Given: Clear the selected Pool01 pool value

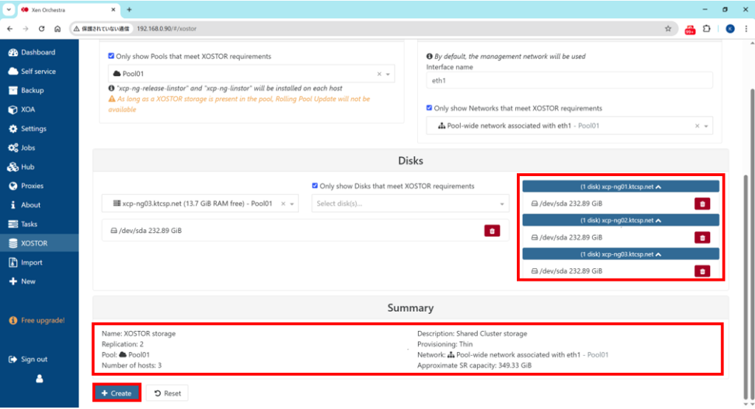Looking at the screenshot, I should [379, 74].
